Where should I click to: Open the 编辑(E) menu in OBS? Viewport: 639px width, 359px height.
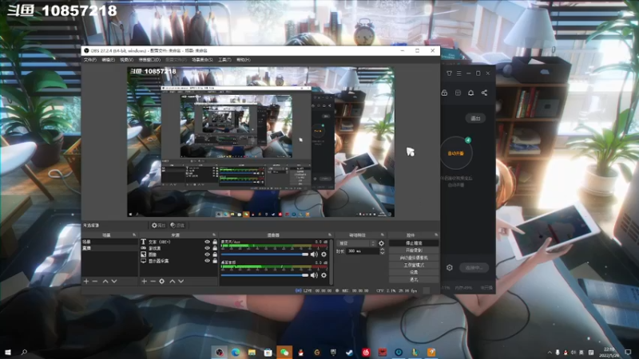108,60
